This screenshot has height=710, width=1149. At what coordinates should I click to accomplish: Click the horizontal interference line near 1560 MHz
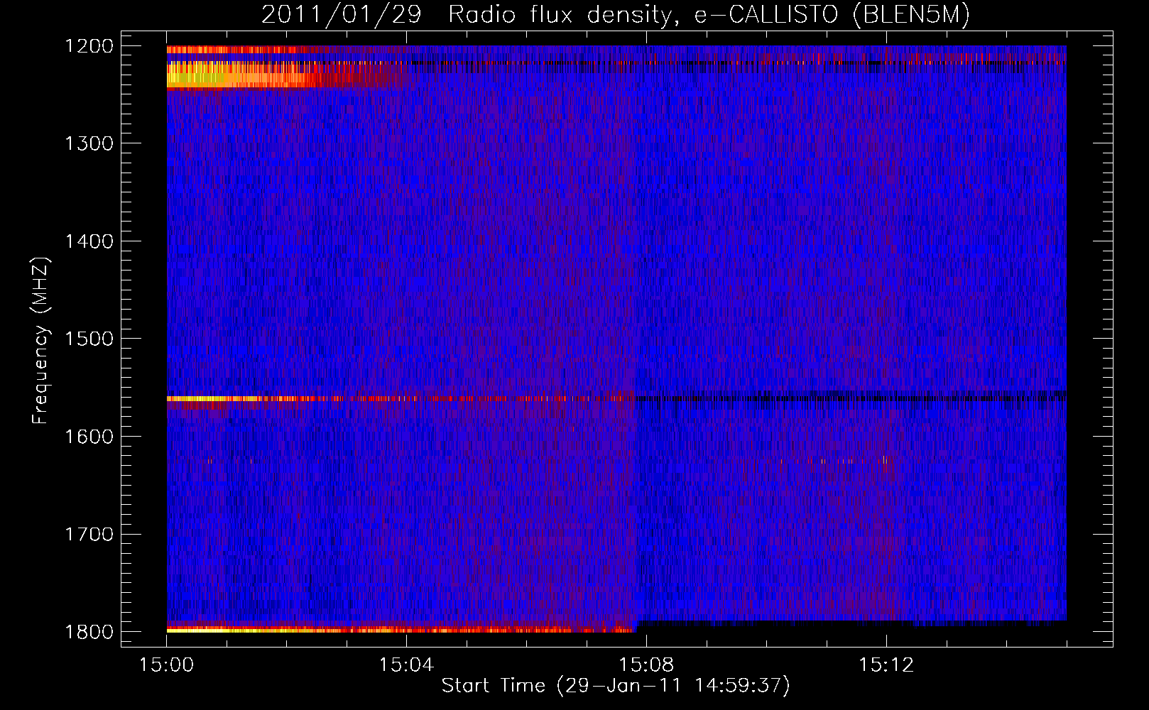coord(401,398)
